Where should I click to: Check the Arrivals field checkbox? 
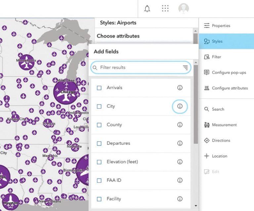tap(99, 88)
